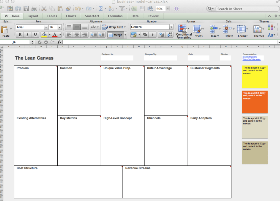Select the yellow post-it note
The height and width of the screenshot is (201, 280).
pyautogui.click(x=254, y=77)
